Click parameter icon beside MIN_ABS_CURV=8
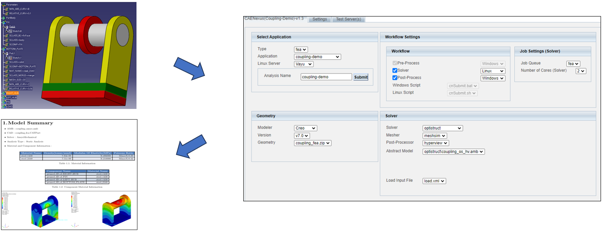Viewport: 602px width, 231px height. coord(7,9)
